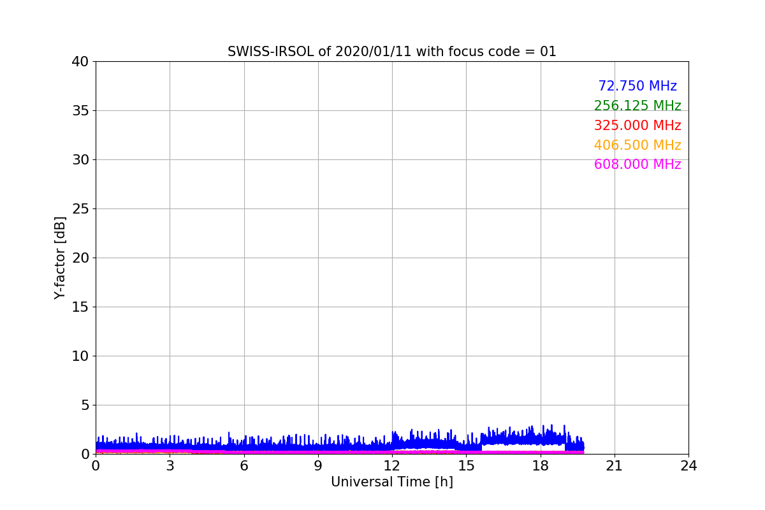
Task: Click the plot title SWISS-IRSOL of 2020/01/11
Action: [x=392, y=52]
